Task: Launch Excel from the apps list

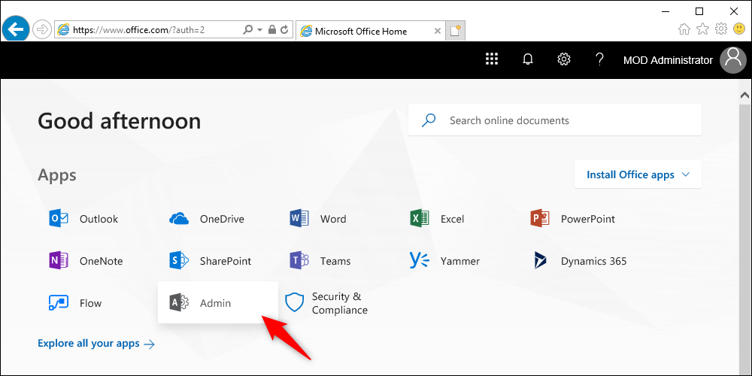Action: coord(437,219)
